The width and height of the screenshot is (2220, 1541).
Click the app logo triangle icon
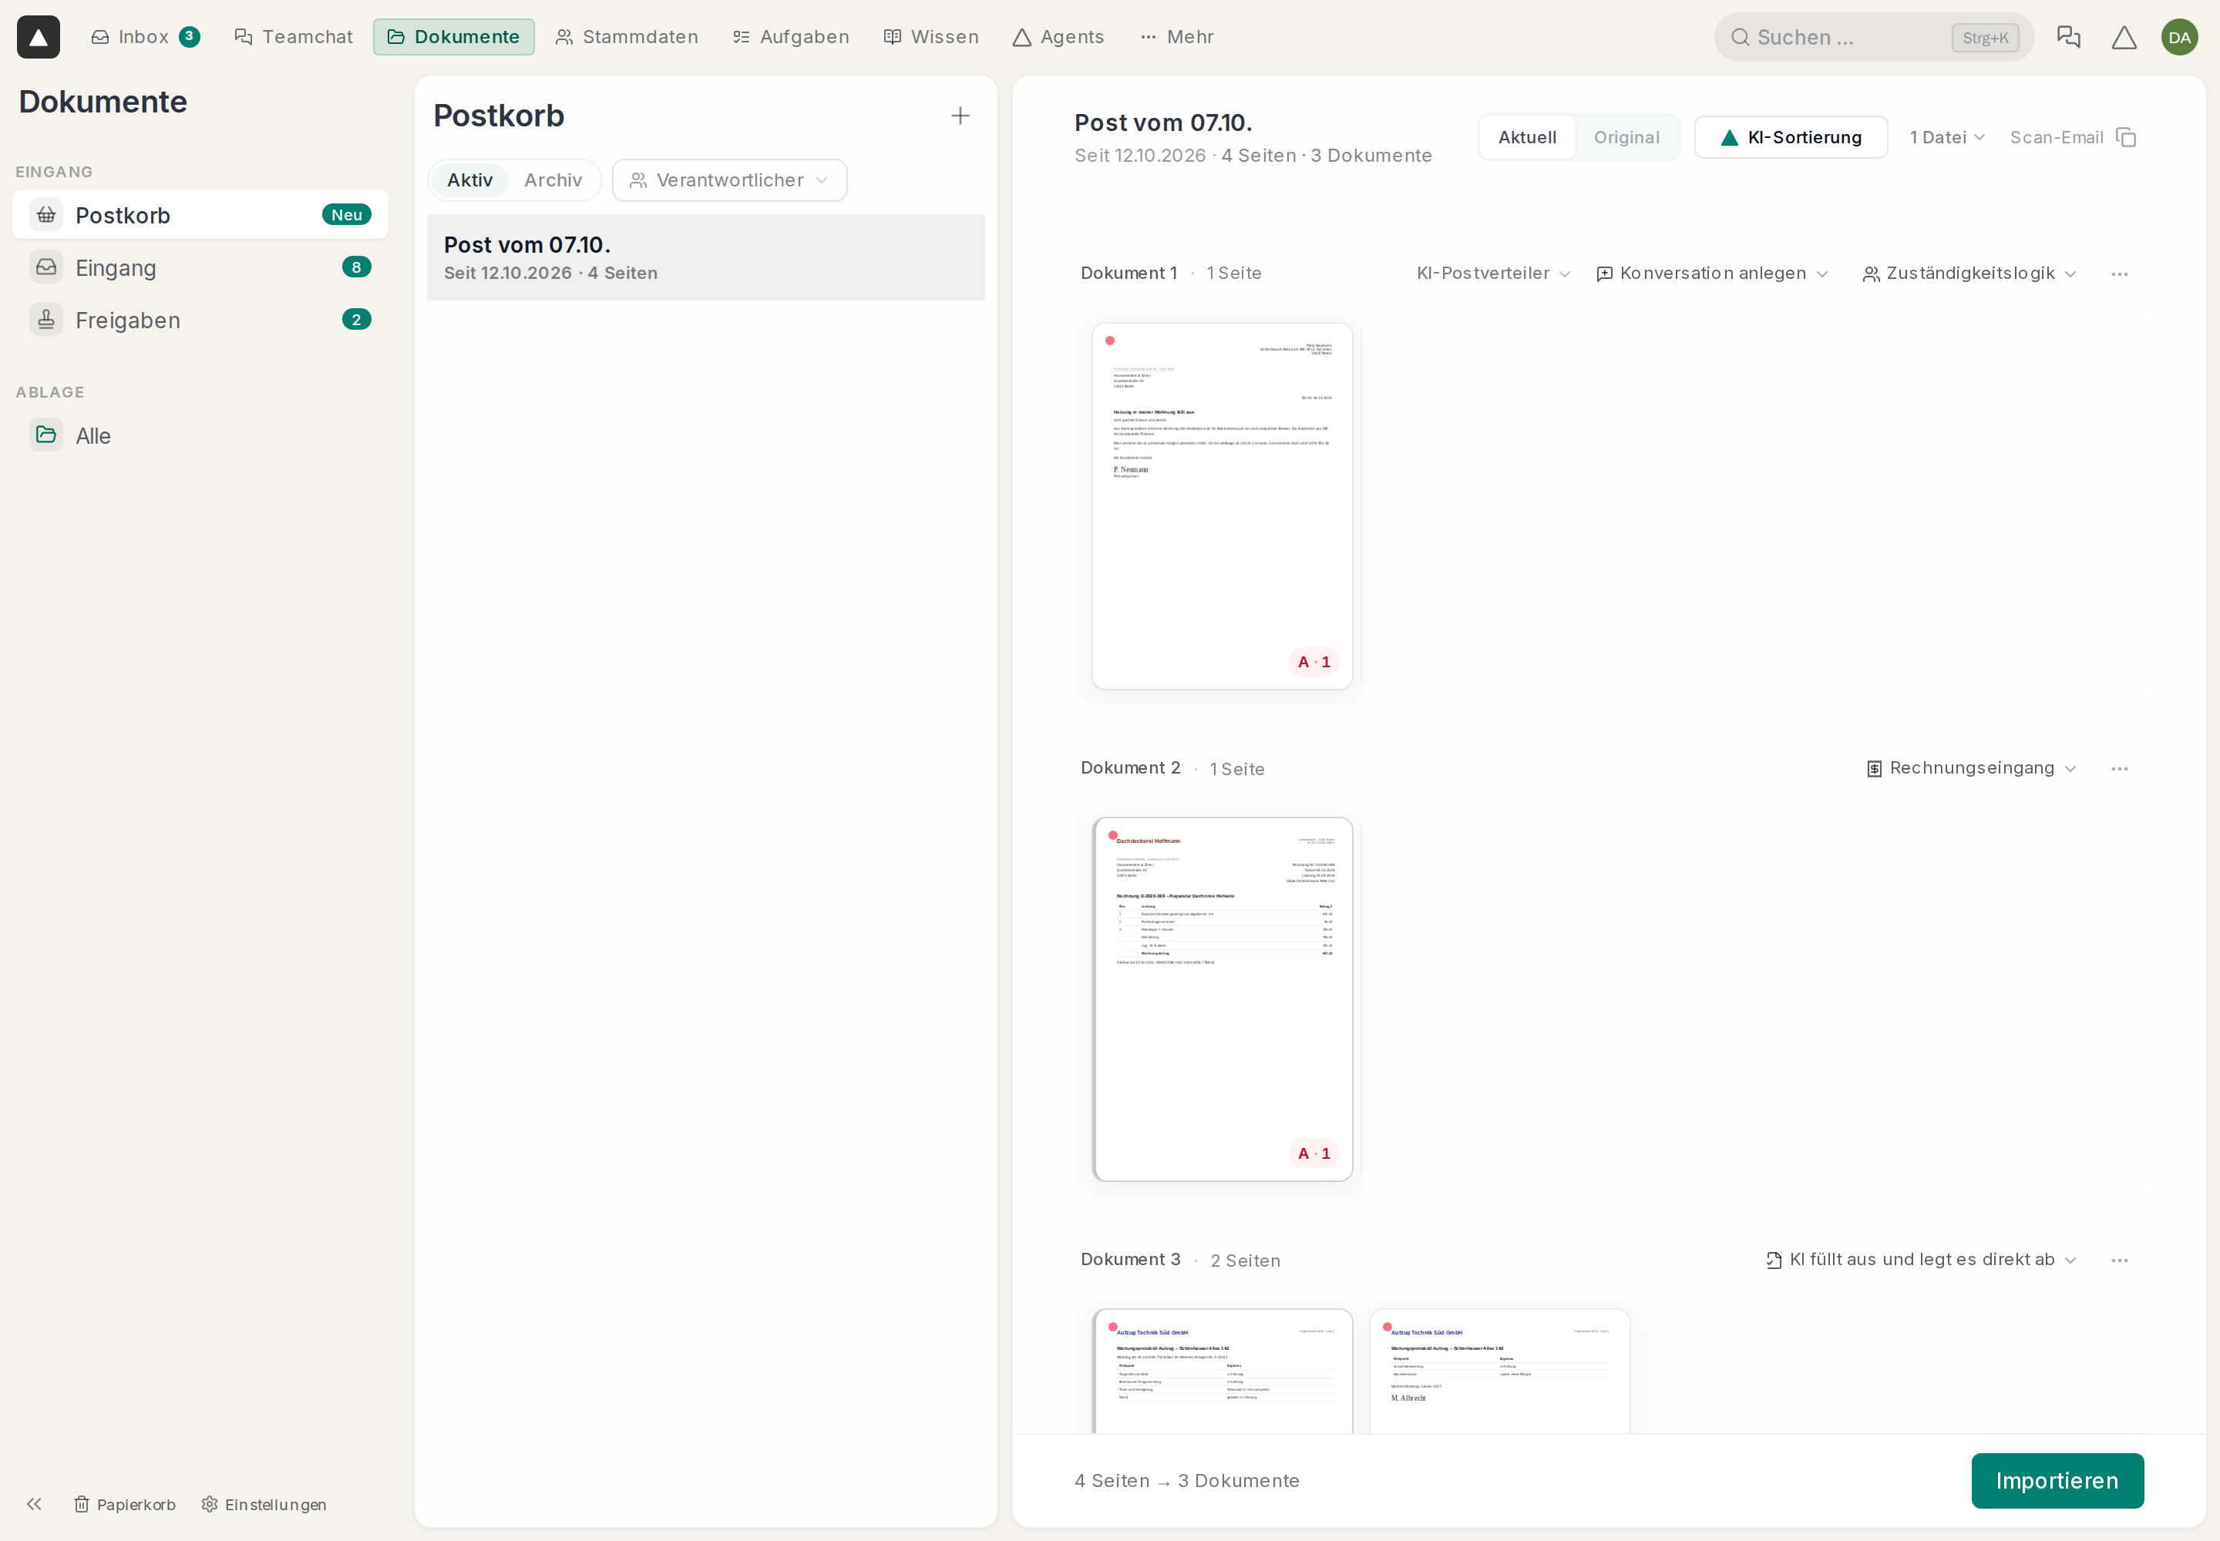[39, 37]
